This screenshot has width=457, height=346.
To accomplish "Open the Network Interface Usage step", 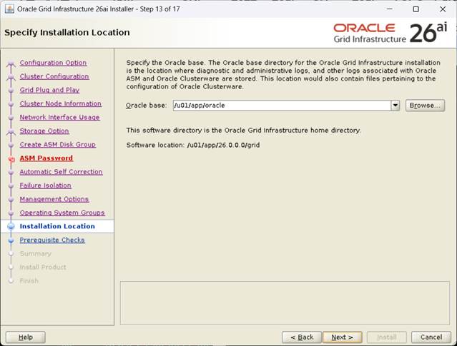I will (x=60, y=118).
